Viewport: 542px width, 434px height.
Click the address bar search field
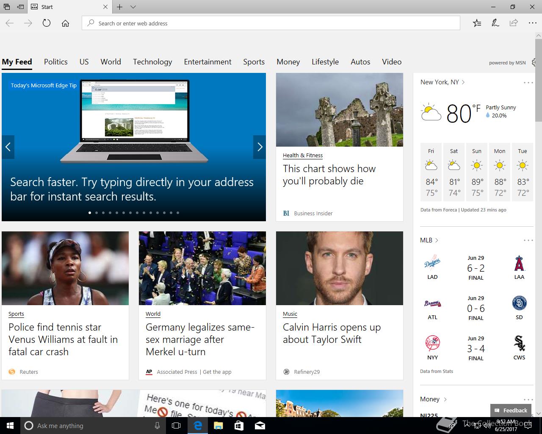tap(271, 23)
